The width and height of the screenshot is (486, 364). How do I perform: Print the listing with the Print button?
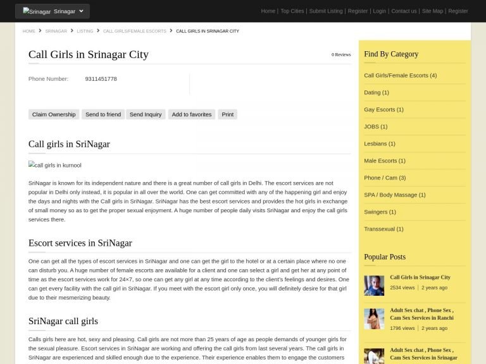[227, 114]
